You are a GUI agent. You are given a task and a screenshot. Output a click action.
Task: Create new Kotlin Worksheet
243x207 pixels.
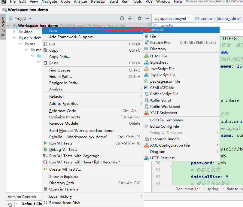(x=181, y=107)
